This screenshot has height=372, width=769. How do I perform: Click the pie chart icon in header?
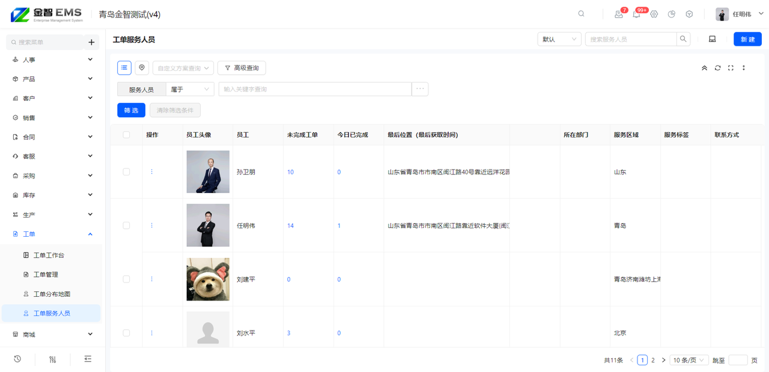click(672, 14)
